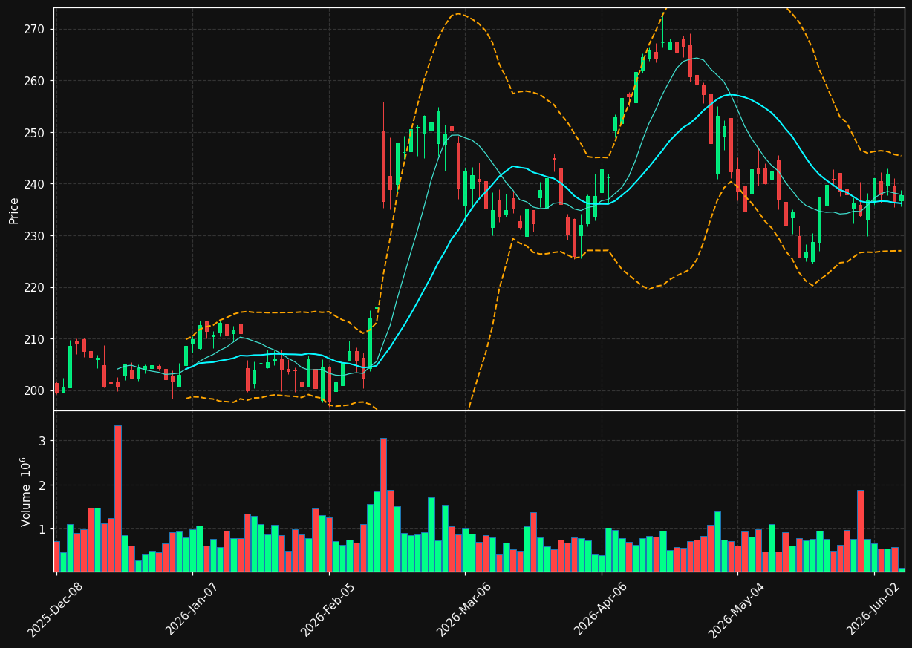
Task: Click the 210 price axis label
Action: (x=35, y=339)
